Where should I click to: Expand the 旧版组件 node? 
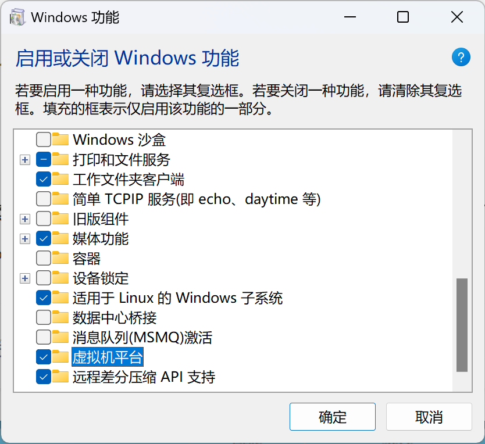tap(25, 219)
